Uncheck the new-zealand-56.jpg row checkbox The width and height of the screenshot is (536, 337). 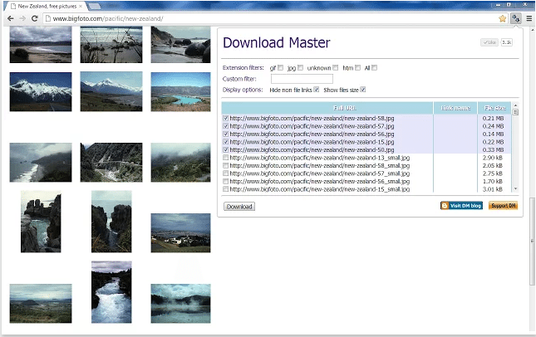225,134
